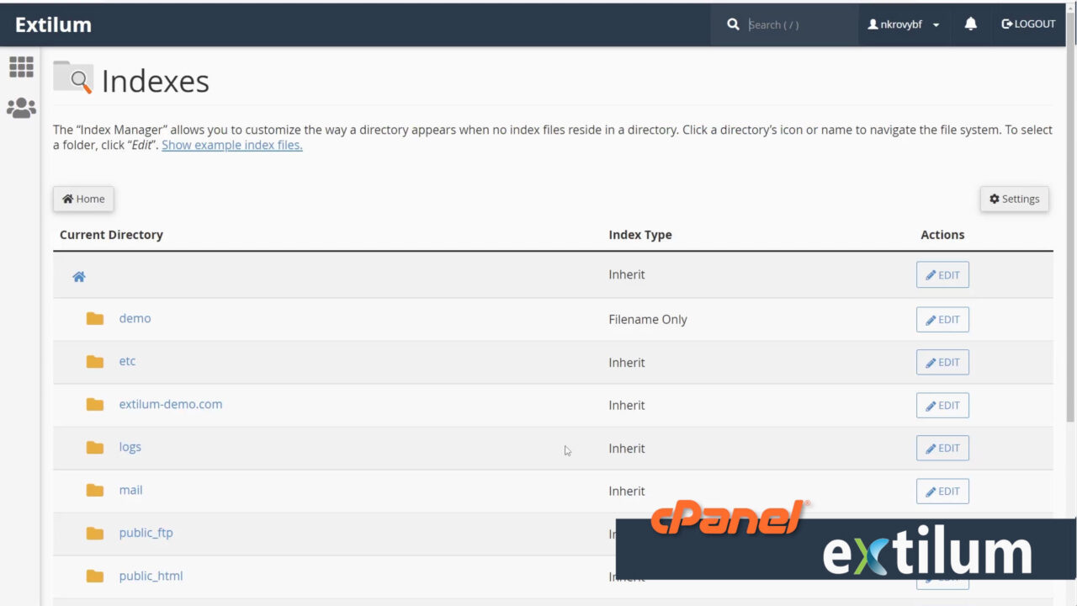The image size is (1077, 606).
Task: Open the demo folder by clicking its folder icon
Action: (x=94, y=318)
